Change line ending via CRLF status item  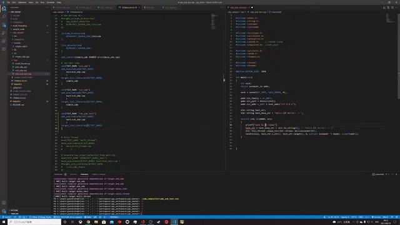(x=361, y=217)
